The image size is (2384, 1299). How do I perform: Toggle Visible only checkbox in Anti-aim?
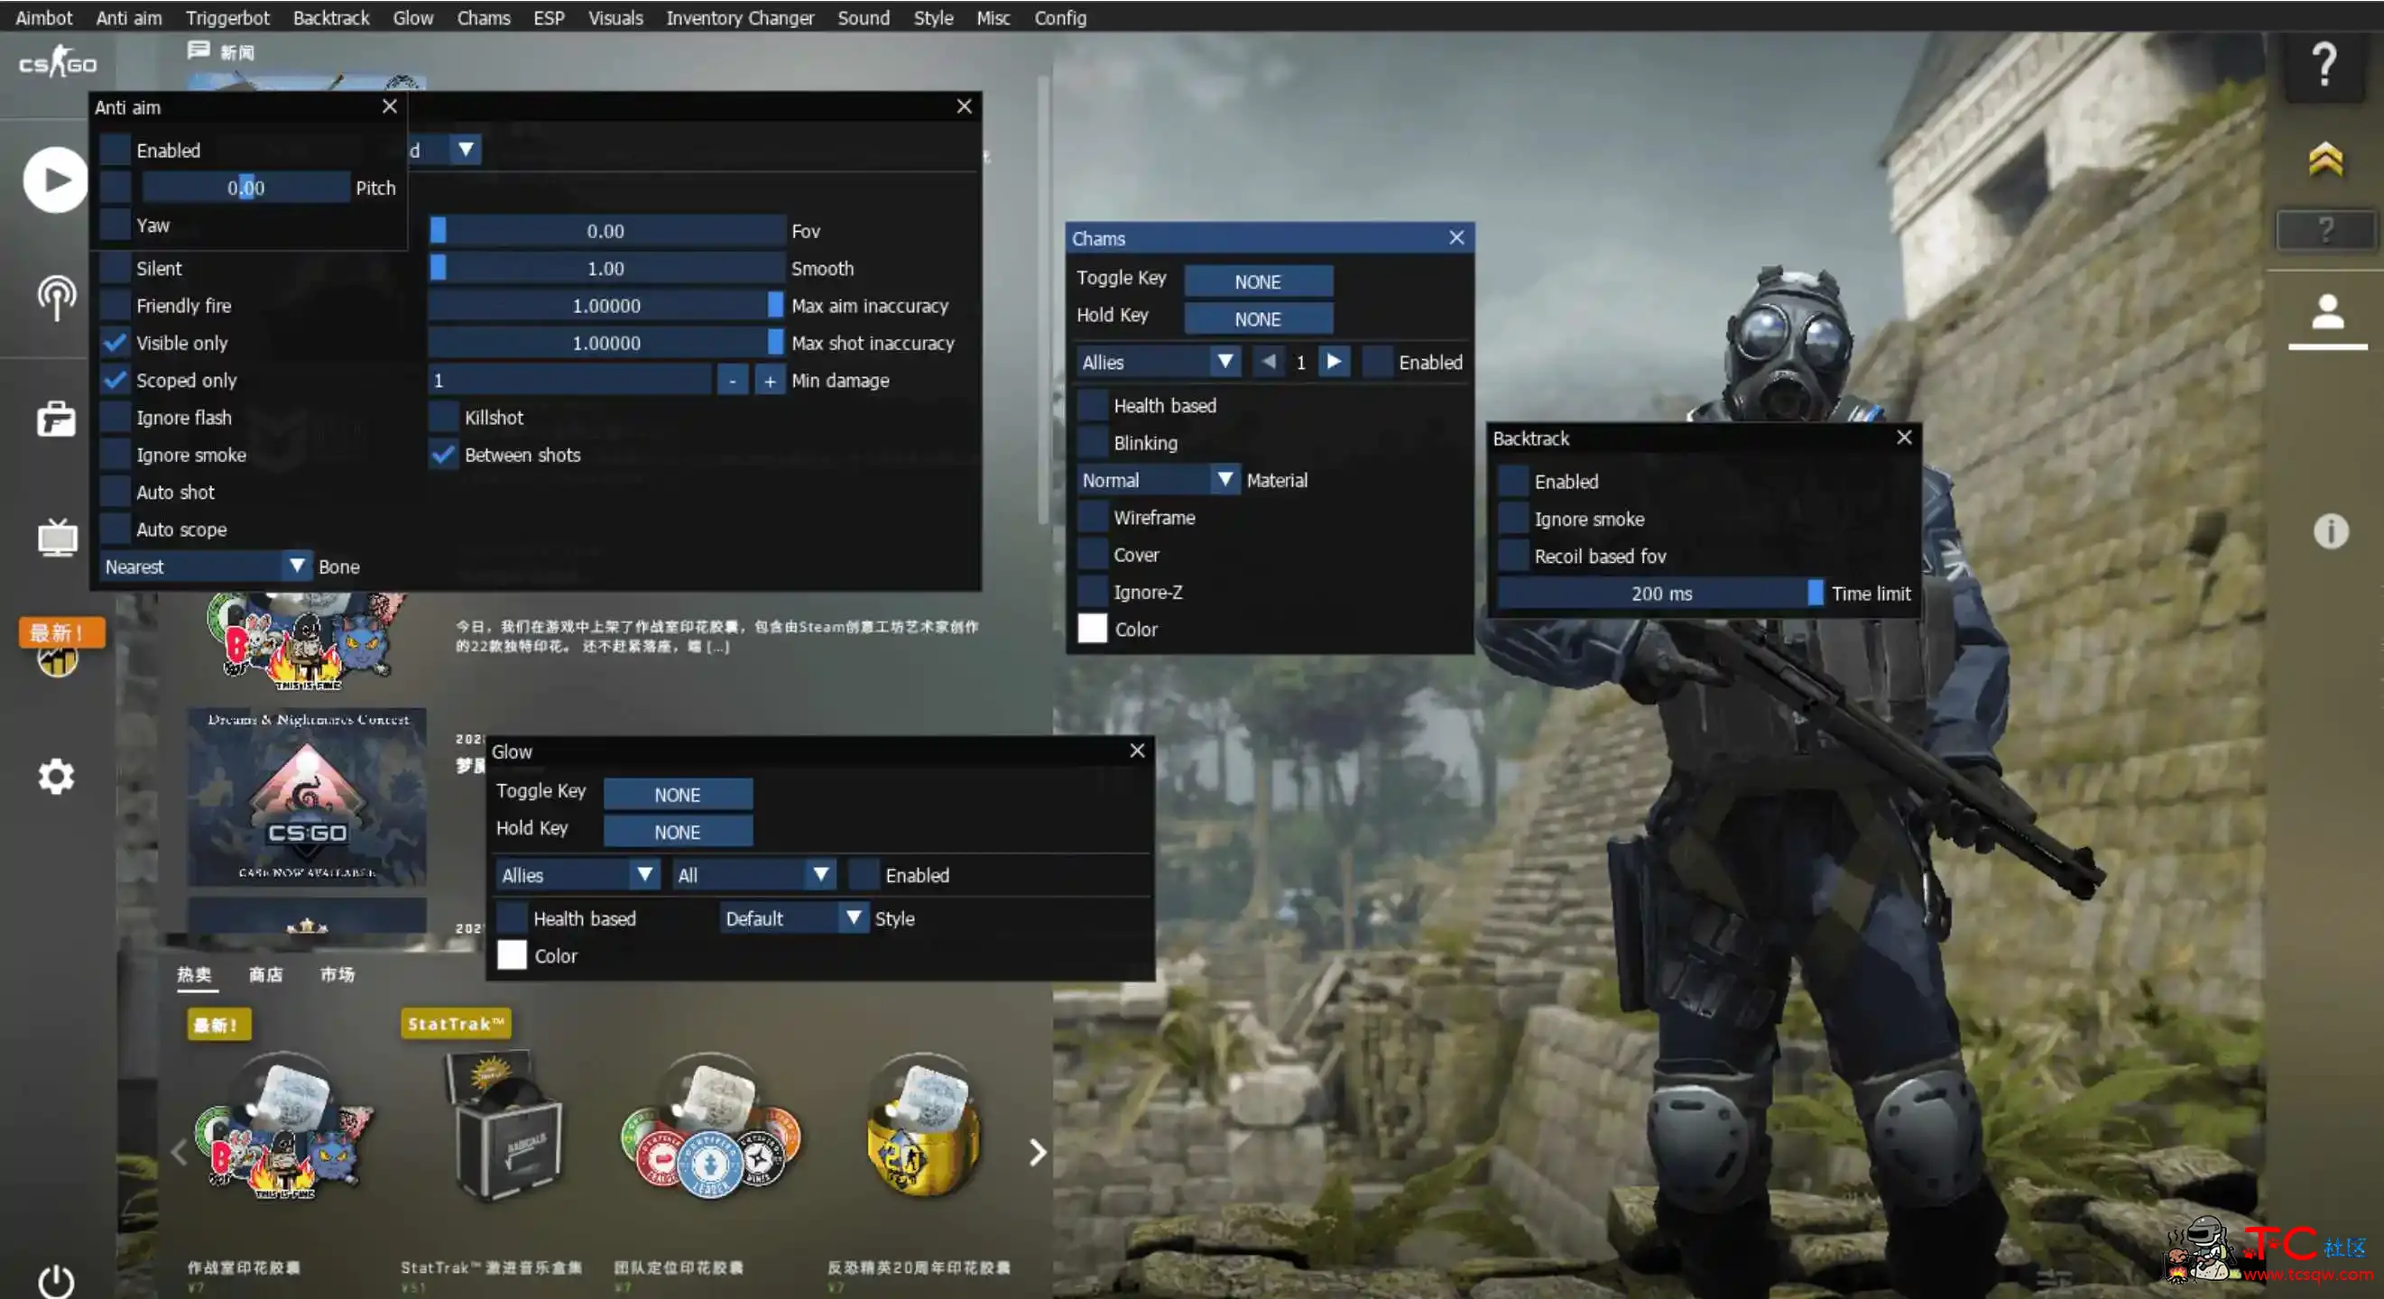[x=116, y=341]
